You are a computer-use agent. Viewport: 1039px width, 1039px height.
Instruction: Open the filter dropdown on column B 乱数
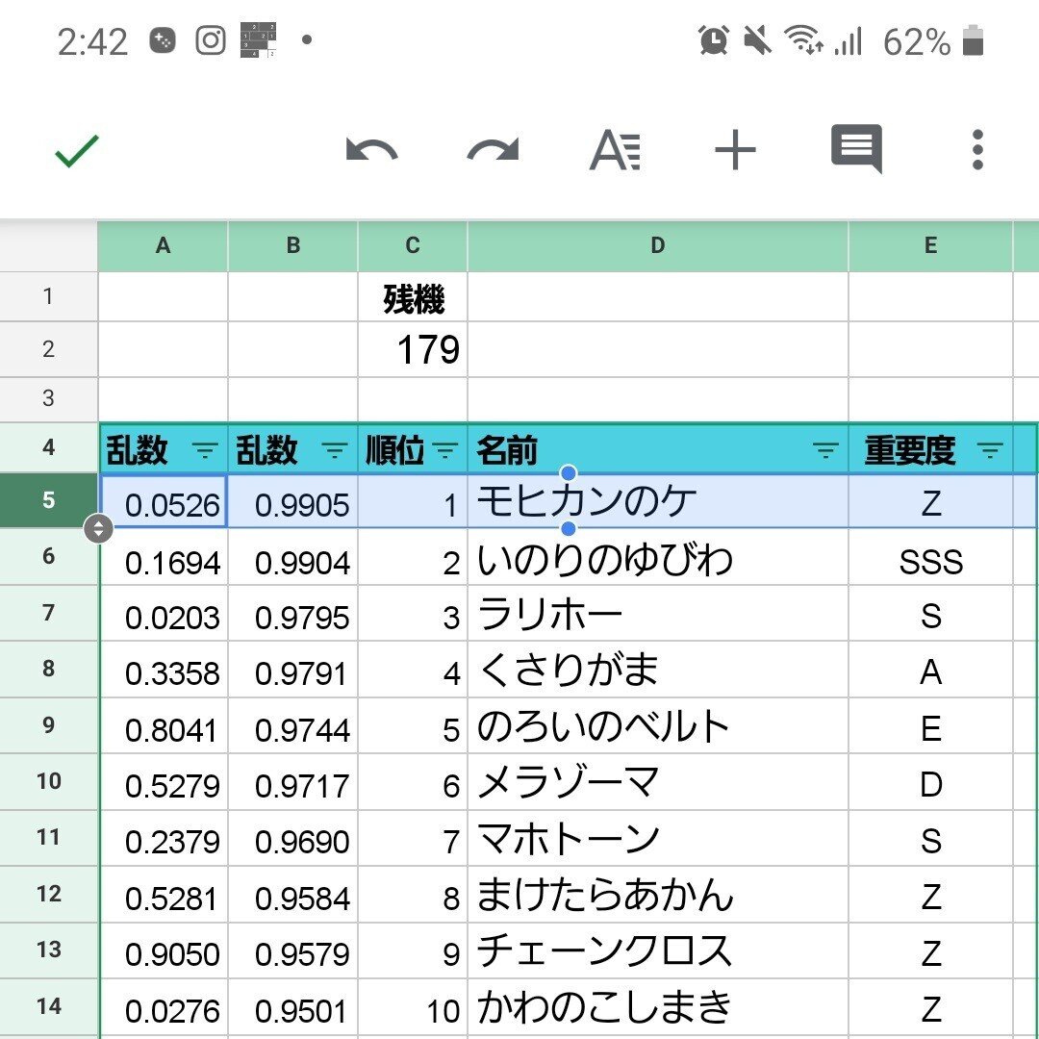pyautogui.click(x=334, y=450)
